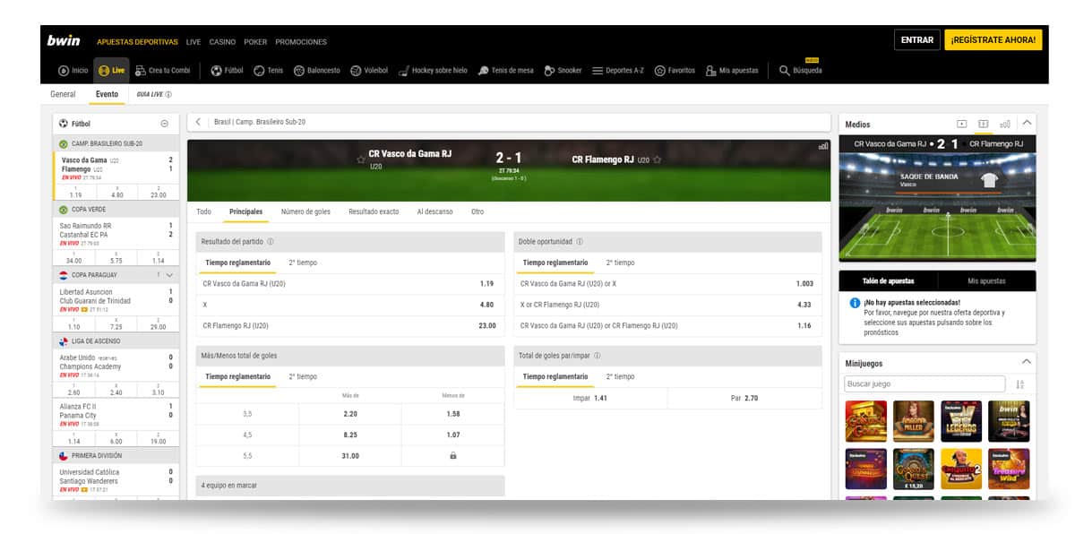1075x534 pixels.
Task: Choose the Snooker sport
Action: coord(563,70)
